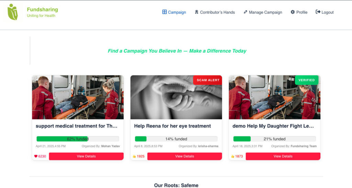The height and width of the screenshot is (188, 352).
Task: Open the Contributor's Hands menu item
Action: tap(217, 12)
